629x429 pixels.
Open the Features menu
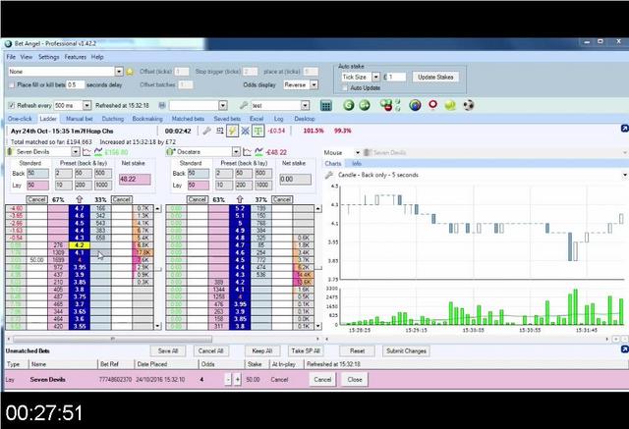(x=76, y=57)
